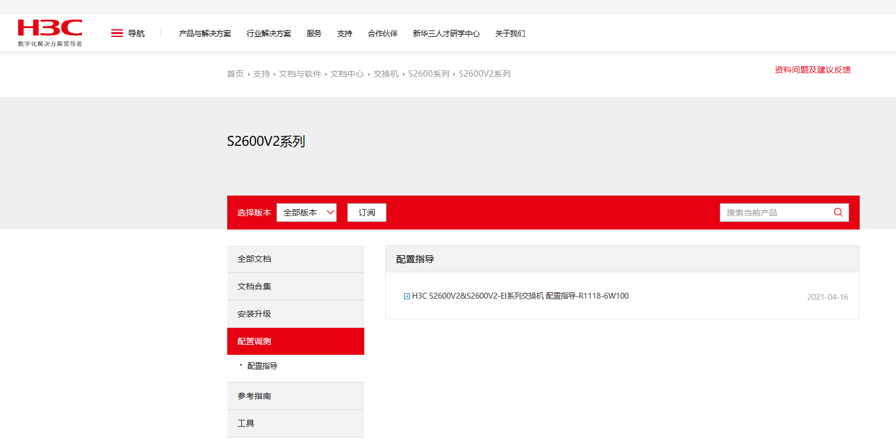Expand the plus icon beside the R1118-6W100 document
896x445 pixels.
tap(407, 296)
